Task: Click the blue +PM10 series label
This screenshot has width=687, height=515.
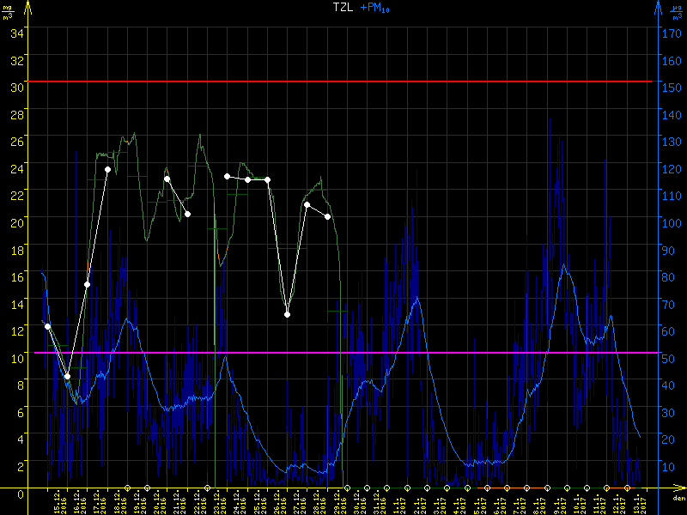Action: tap(377, 7)
